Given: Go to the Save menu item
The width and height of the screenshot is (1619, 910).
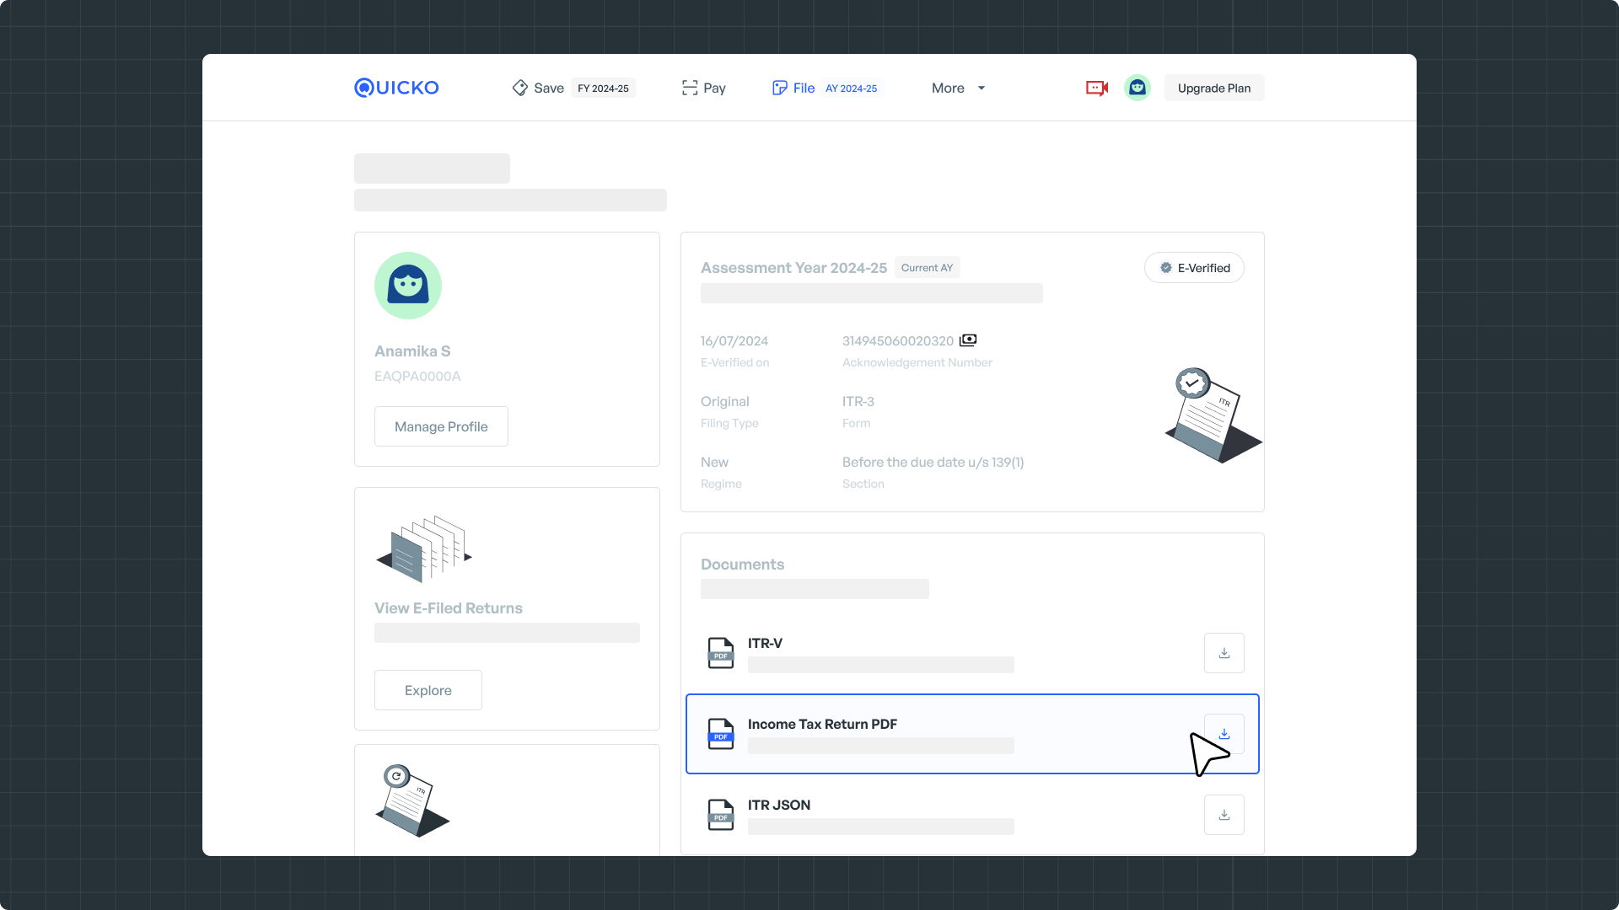Looking at the screenshot, I should (x=538, y=88).
